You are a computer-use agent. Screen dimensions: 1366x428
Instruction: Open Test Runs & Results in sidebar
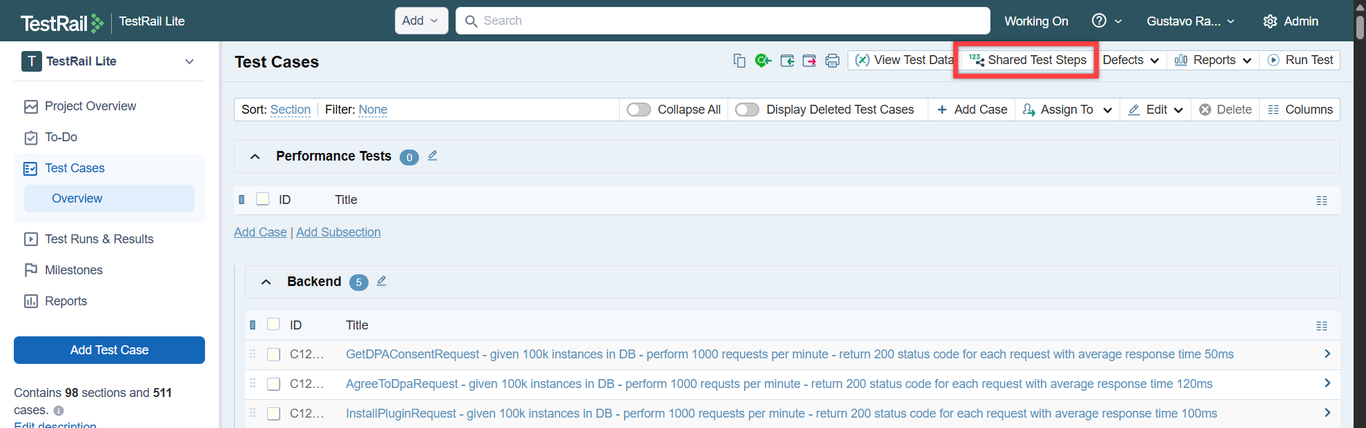point(99,239)
